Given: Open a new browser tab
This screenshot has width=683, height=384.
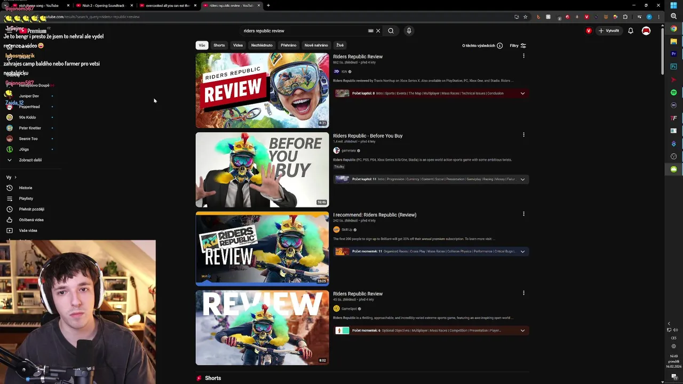Looking at the screenshot, I should (x=268, y=5).
